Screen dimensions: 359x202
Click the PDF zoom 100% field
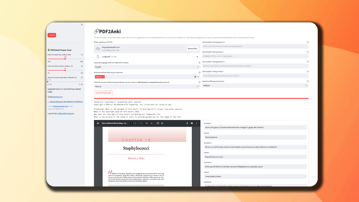[x=146, y=123]
